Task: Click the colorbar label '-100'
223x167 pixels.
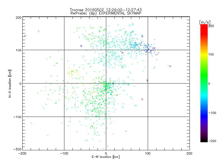Action: (212, 113)
